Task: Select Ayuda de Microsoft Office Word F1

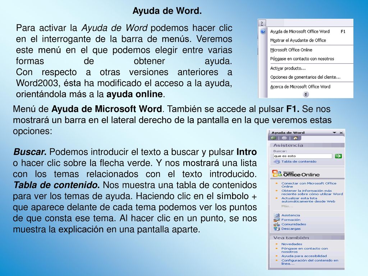Action: click(308, 32)
